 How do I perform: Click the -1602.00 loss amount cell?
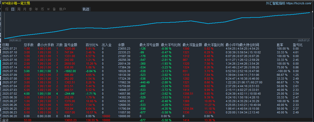[70, 71]
